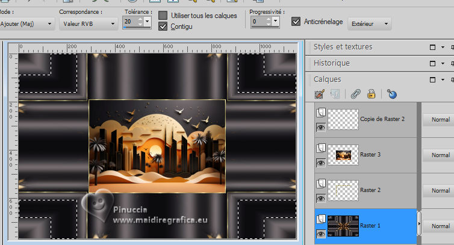Open the Calques panel options arrow
The height and width of the screenshot is (245, 454).
tap(443, 79)
